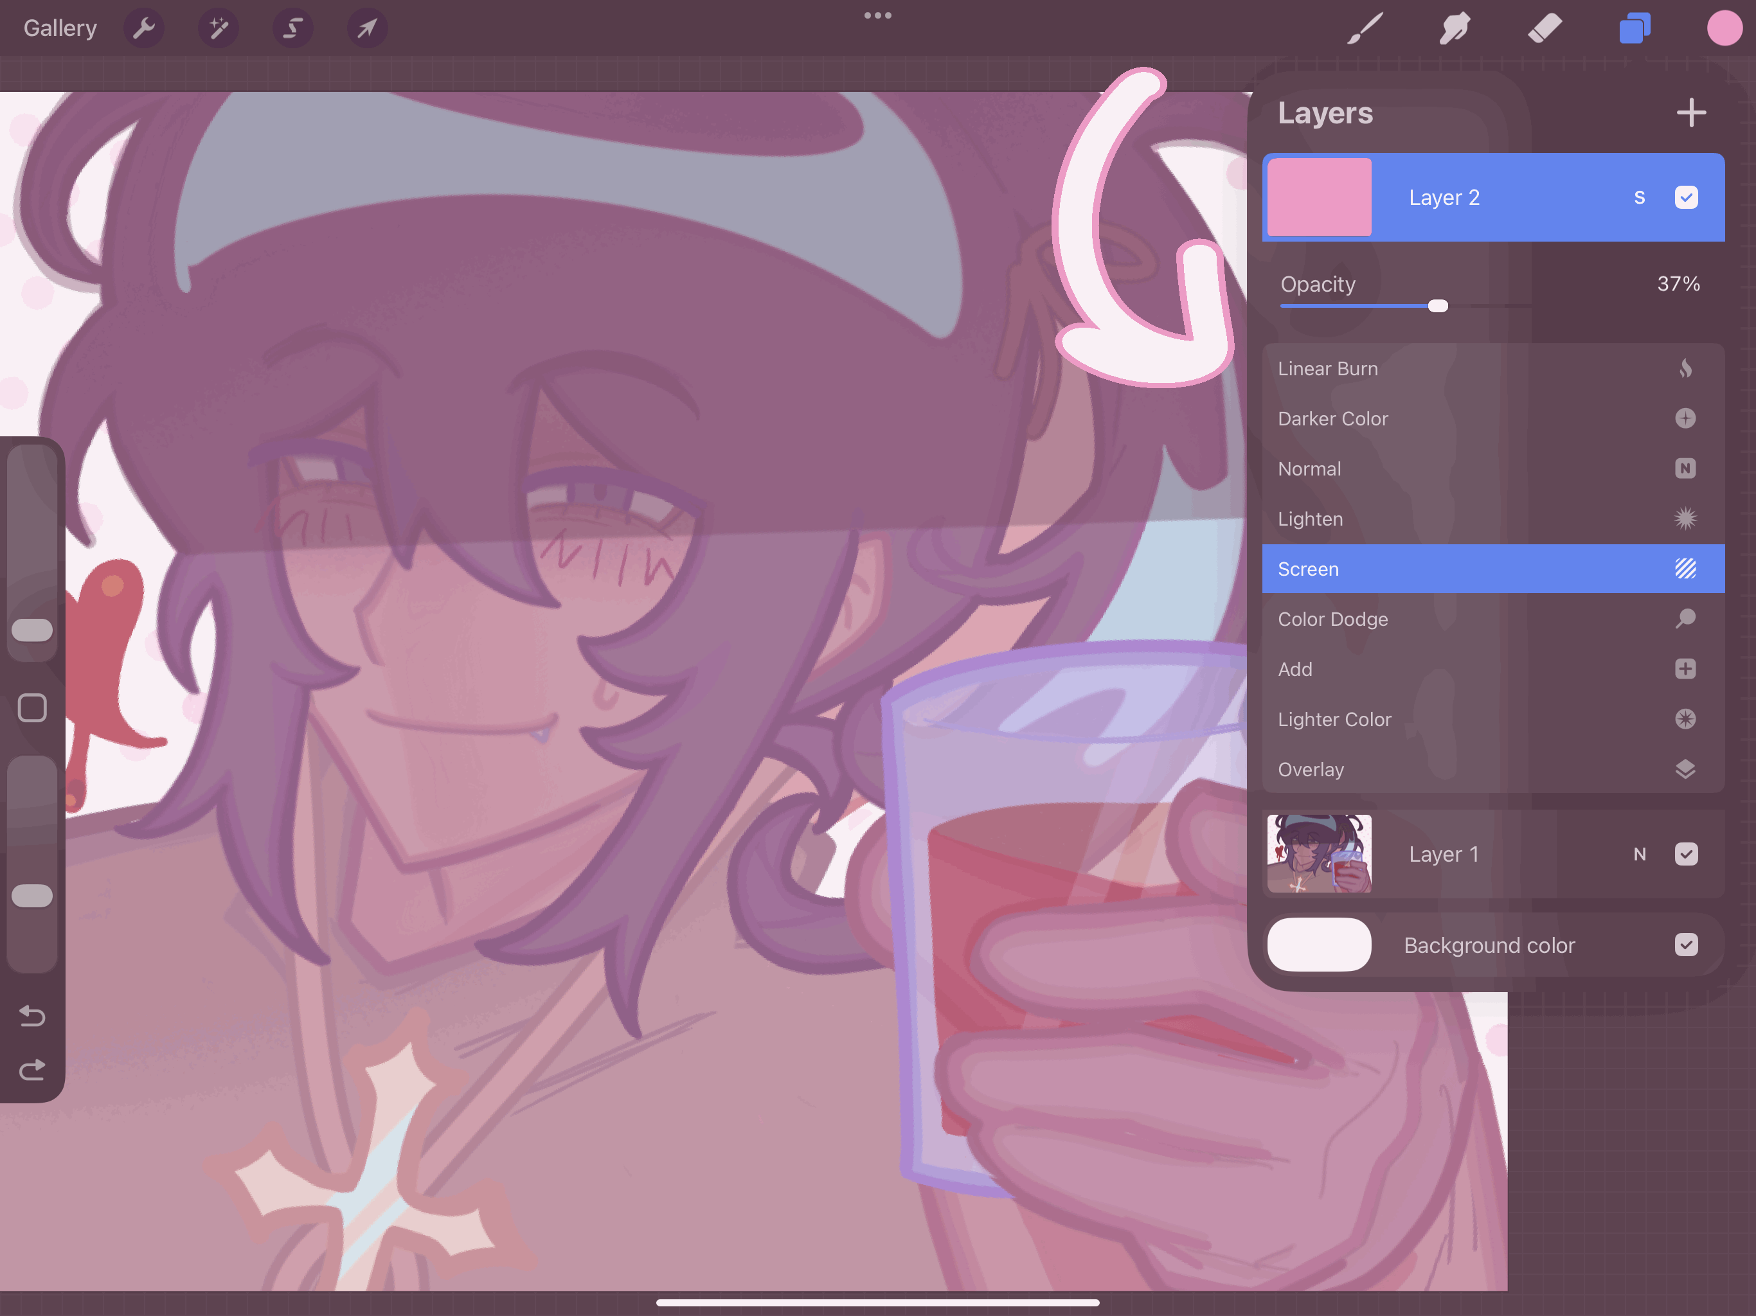Expand Layer 1 blend mode with N
Viewport: 1756px width, 1316px height.
click(x=1639, y=854)
